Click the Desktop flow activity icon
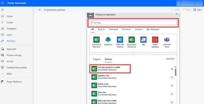204x104 pixels. point(2,68)
